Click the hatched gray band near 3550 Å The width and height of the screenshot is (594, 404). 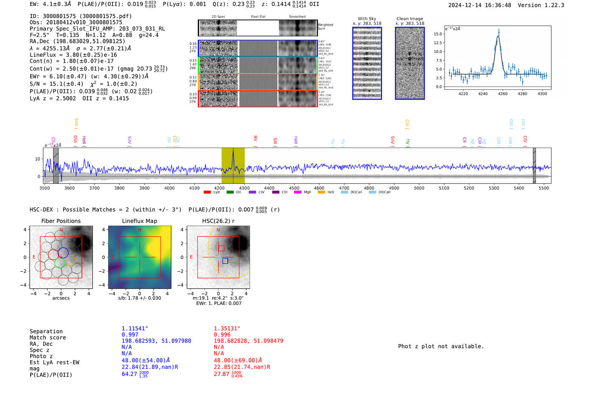point(56,166)
